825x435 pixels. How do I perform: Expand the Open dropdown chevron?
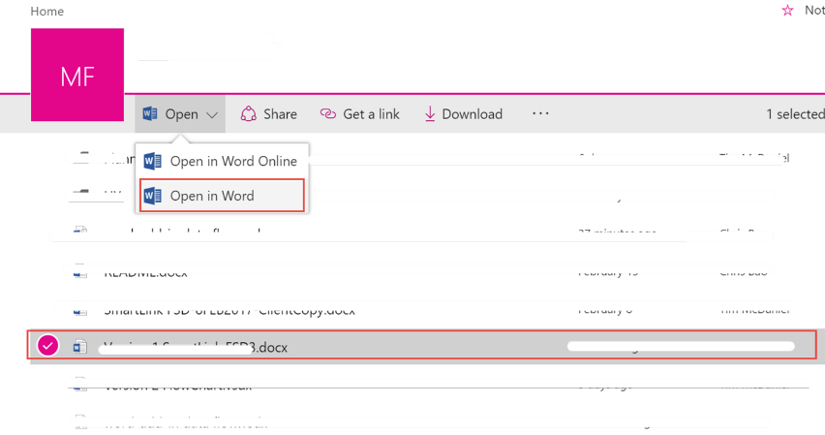(212, 114)
